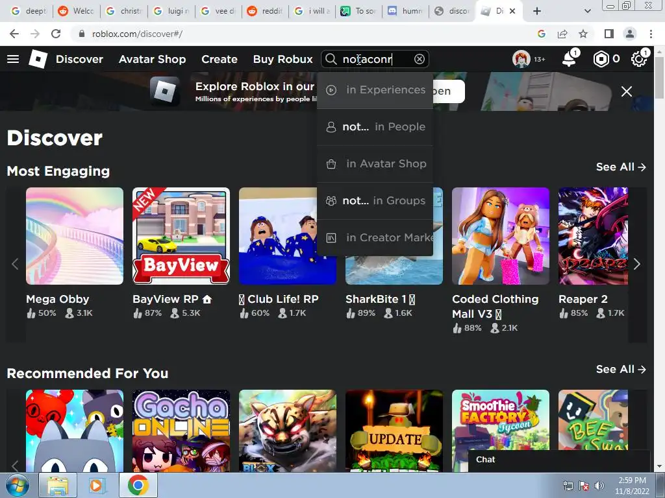This screenshot has height=498, width=665.
Task: Open File Explorer from taskbar
Action: pos(58,486)
